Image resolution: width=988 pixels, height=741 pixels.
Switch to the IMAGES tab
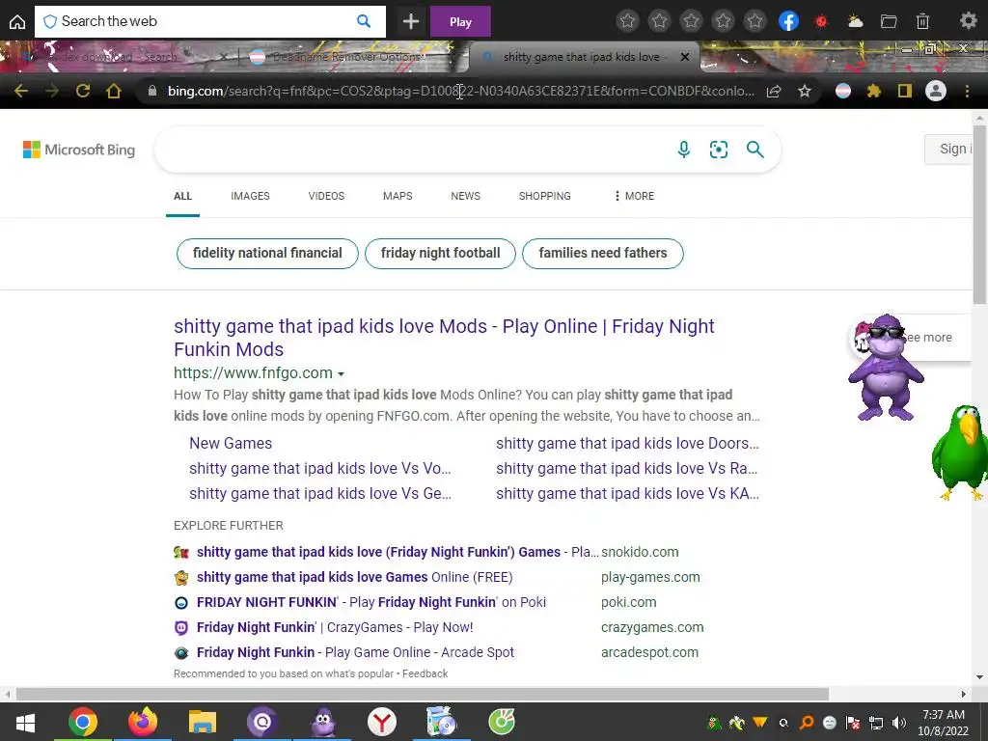[250, 196]
